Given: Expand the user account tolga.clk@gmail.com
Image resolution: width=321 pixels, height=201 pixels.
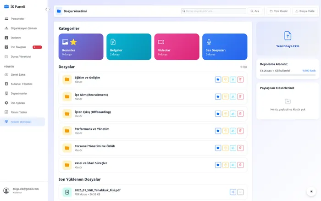Looking at the screenshot, I should click(x=23, y=190).
